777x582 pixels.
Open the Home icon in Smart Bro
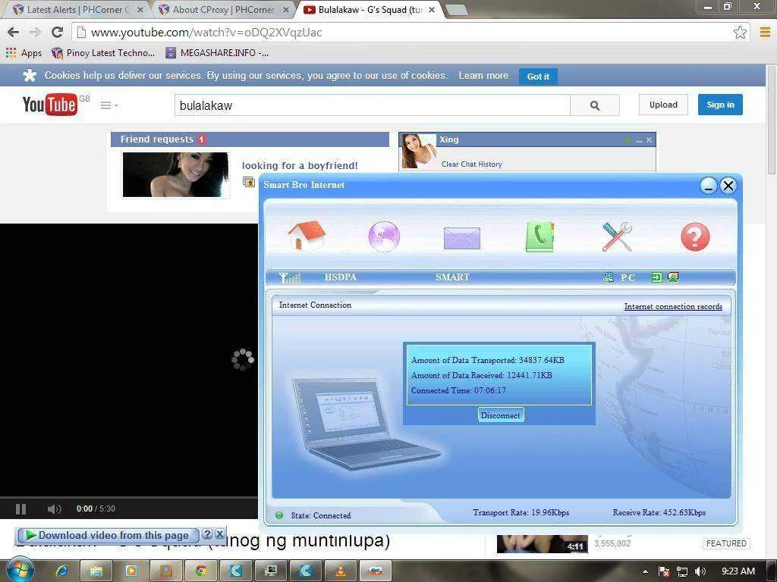(307, 236)
